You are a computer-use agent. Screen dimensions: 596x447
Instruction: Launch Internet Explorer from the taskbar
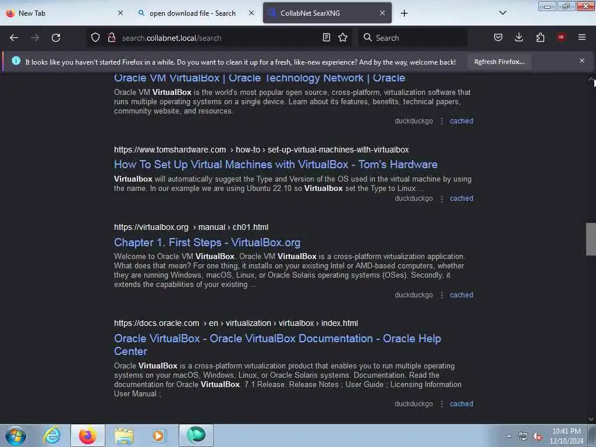(x=52, y=435)
